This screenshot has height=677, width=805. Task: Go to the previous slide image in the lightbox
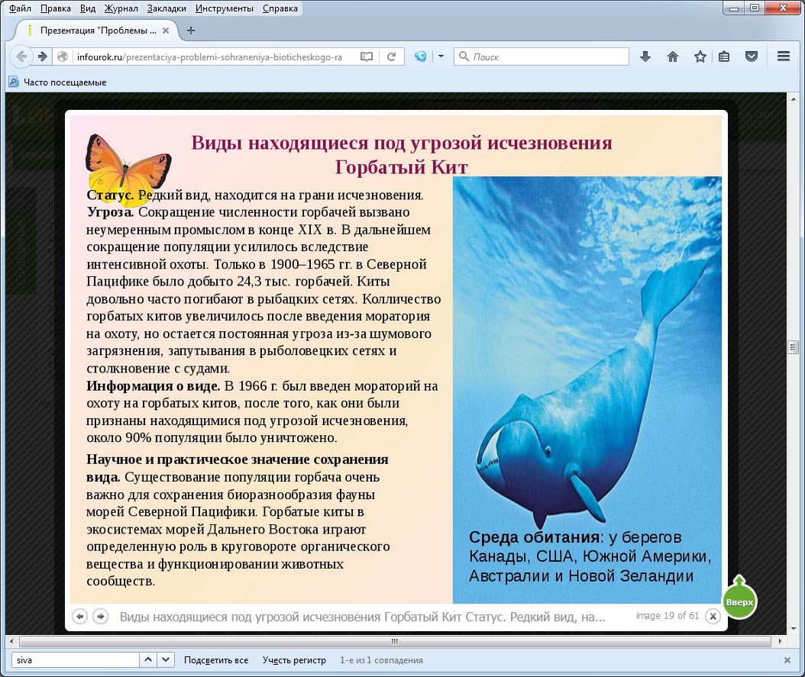pos(79,616)
